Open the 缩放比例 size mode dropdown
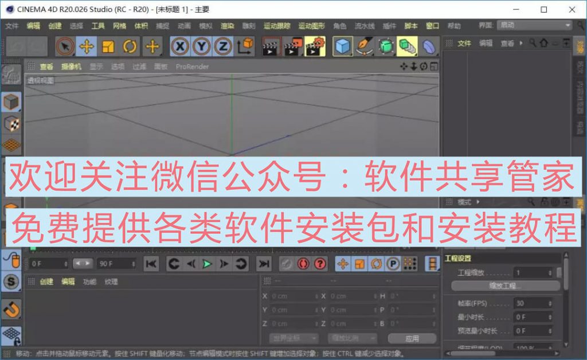Screen dimensions: 587x360 pyautogui.click(x=353, y=338)
